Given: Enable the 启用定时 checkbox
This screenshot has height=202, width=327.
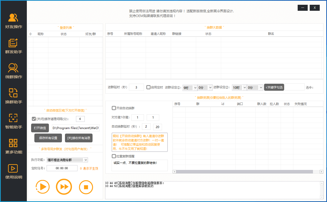Looking at the screenshot, I should [148, 87].
